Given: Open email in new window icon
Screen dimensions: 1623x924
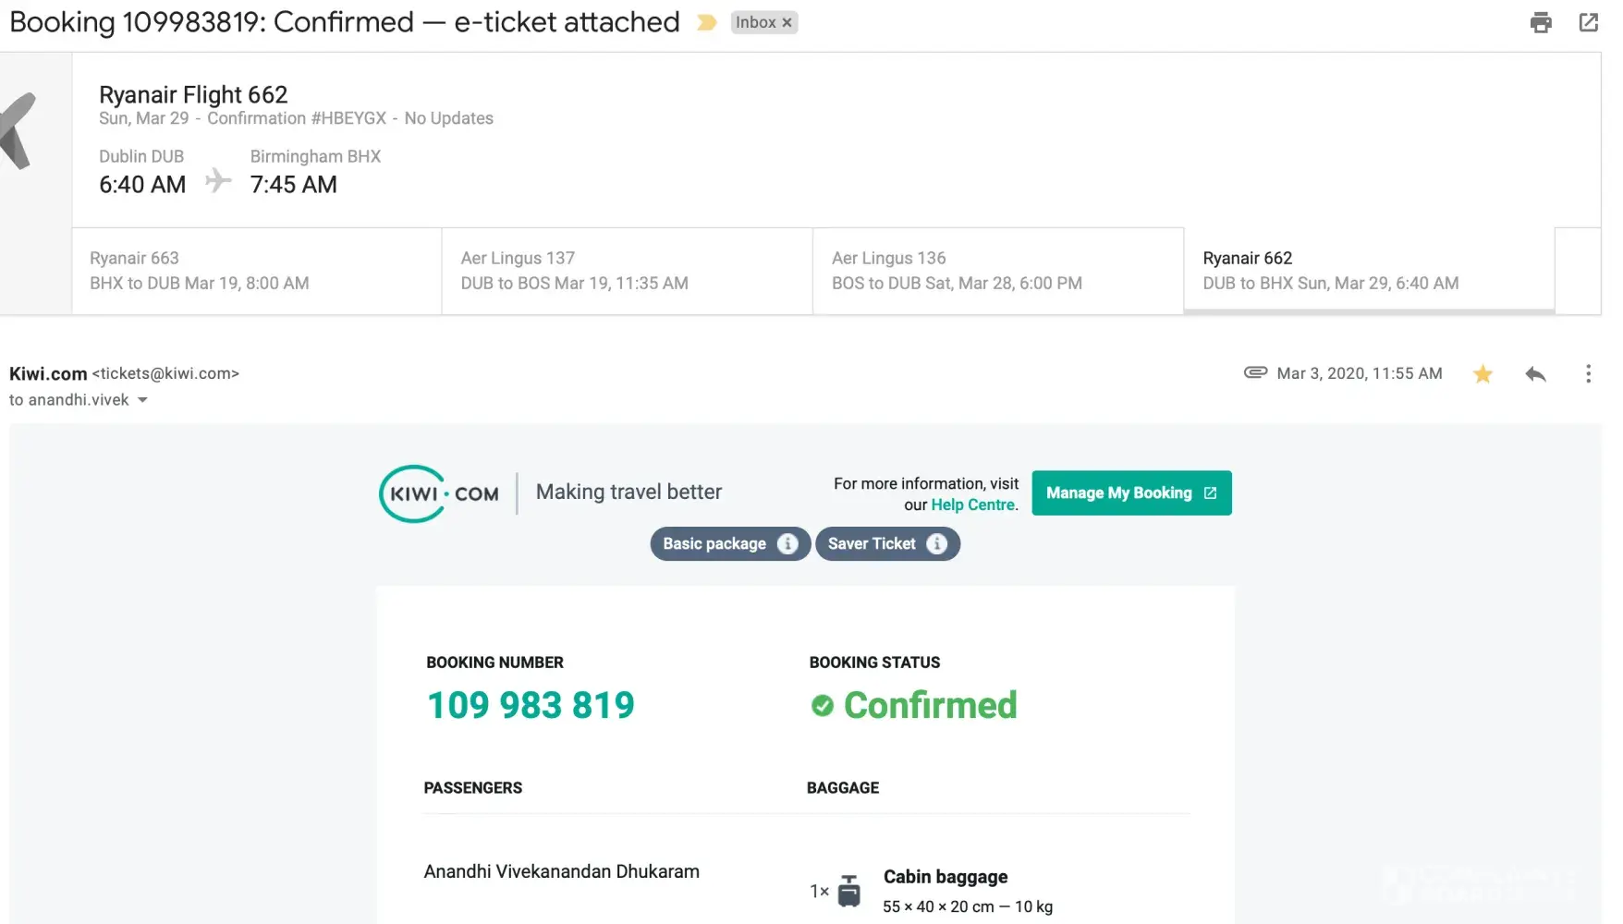Looking at the screenshot, I should 1589,23.
